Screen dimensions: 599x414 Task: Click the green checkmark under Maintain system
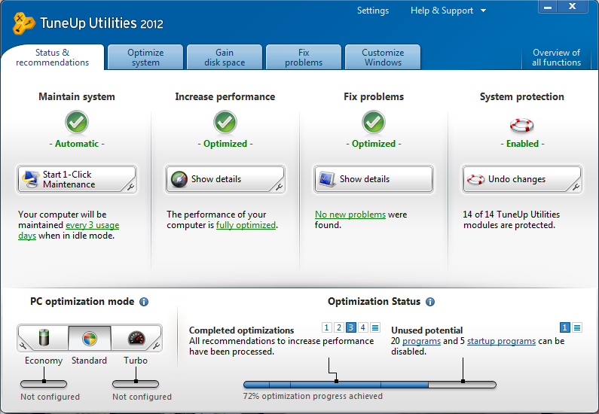click(x=77, y=122)
